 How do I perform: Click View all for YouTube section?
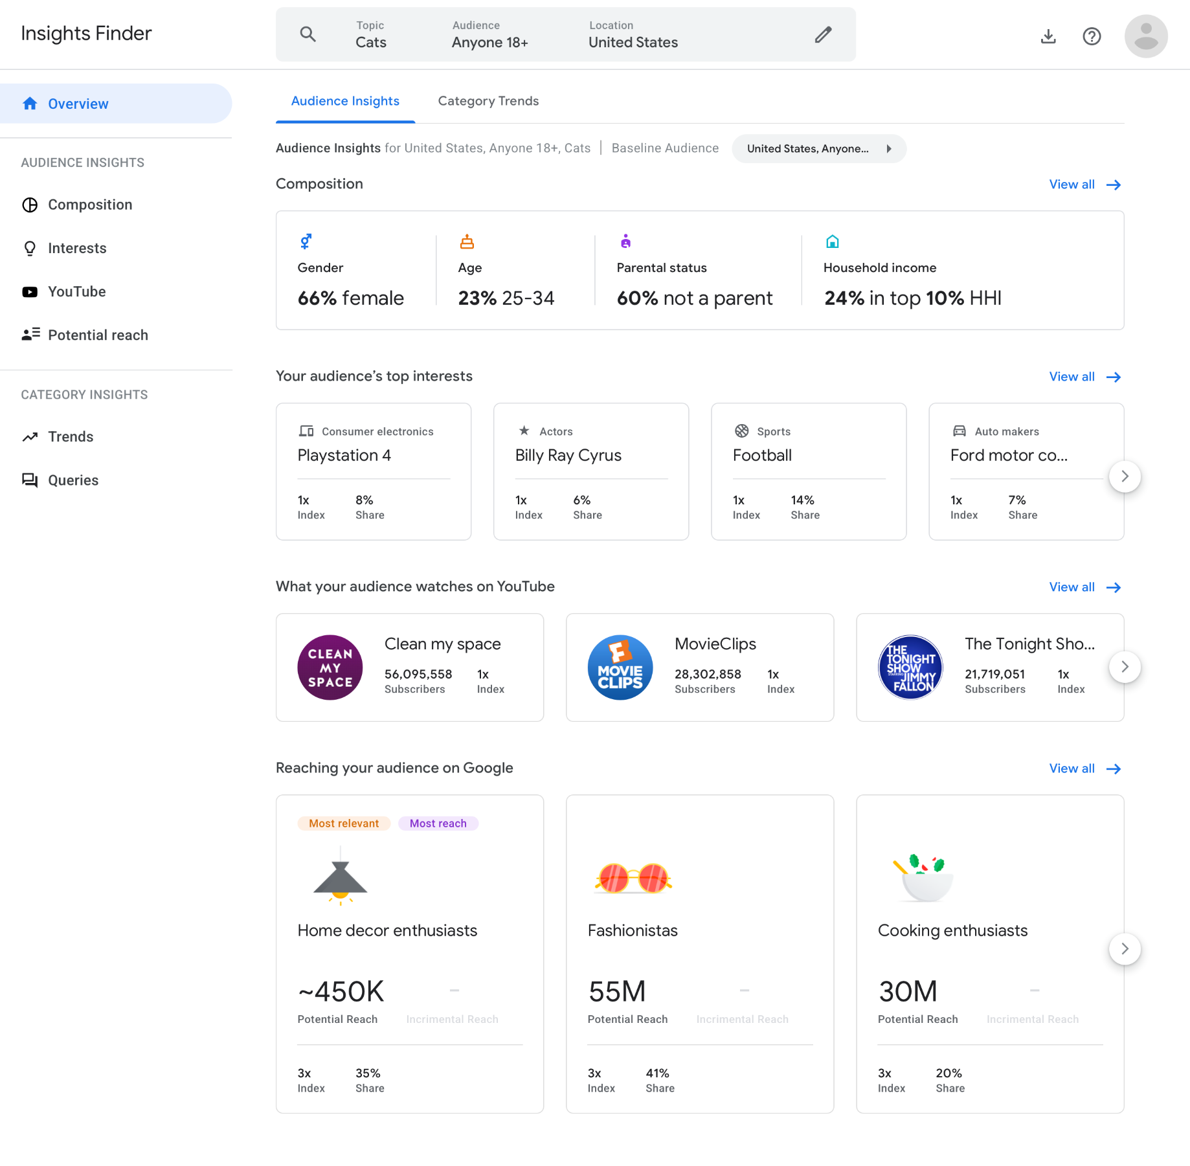[x=1084, y=587]
